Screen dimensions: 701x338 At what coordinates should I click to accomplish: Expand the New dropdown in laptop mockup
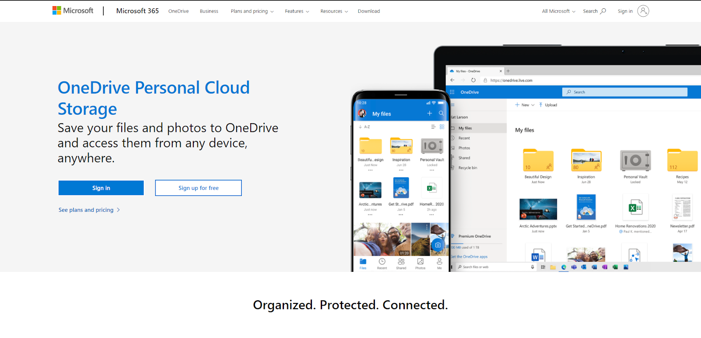click(525, 105)
